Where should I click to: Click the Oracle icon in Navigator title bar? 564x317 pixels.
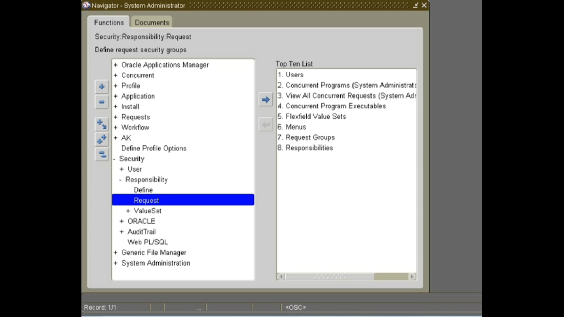pyautogui.click(x=86, y=5)
